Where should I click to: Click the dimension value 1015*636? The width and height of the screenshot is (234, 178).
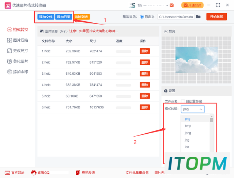point(97,107)
